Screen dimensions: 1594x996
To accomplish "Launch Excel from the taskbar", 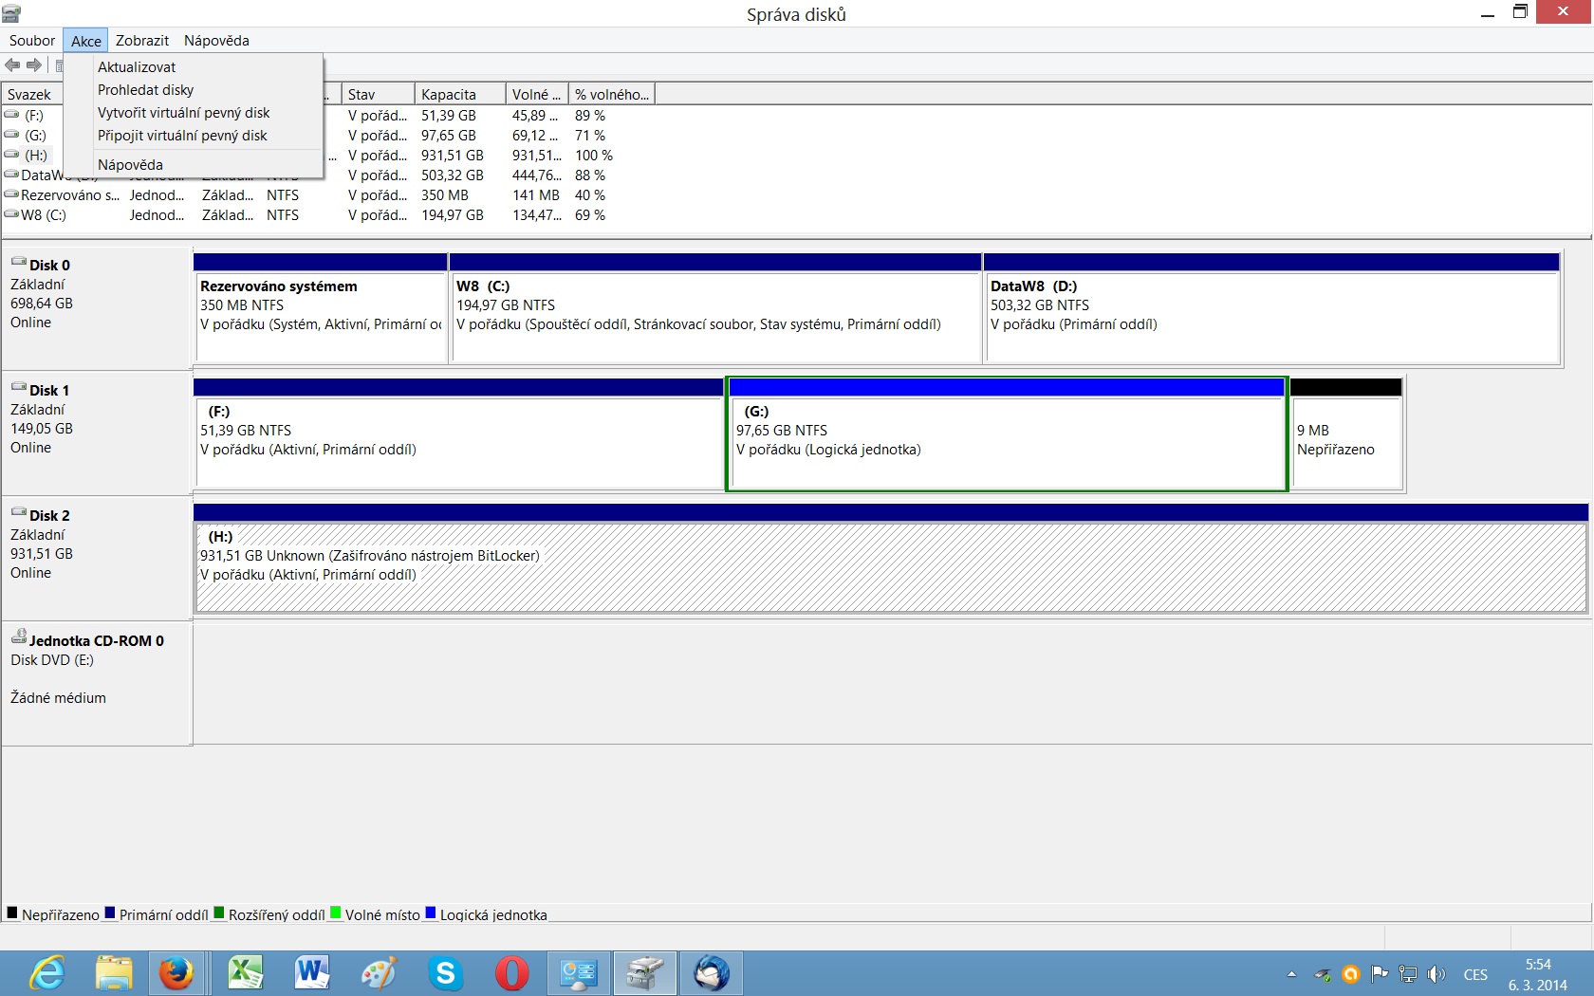I will 245,973.
